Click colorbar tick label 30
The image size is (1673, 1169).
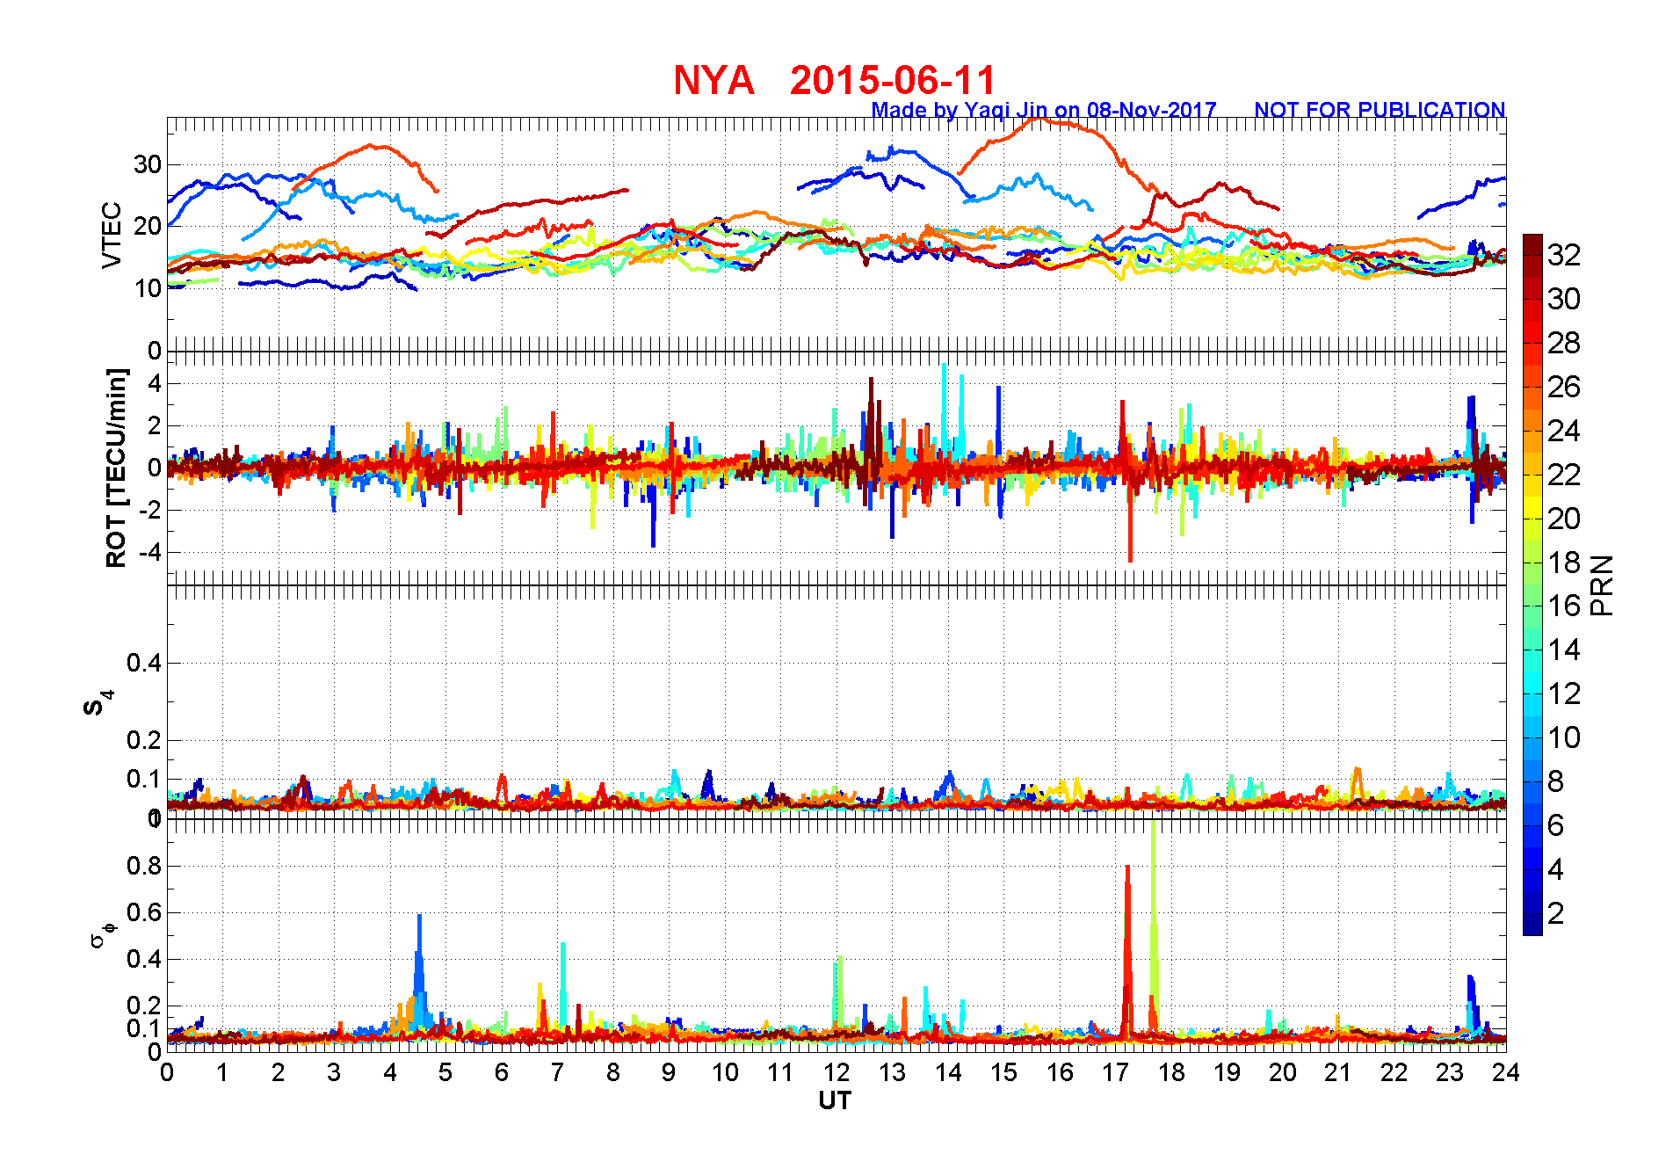click(1564, 299)
